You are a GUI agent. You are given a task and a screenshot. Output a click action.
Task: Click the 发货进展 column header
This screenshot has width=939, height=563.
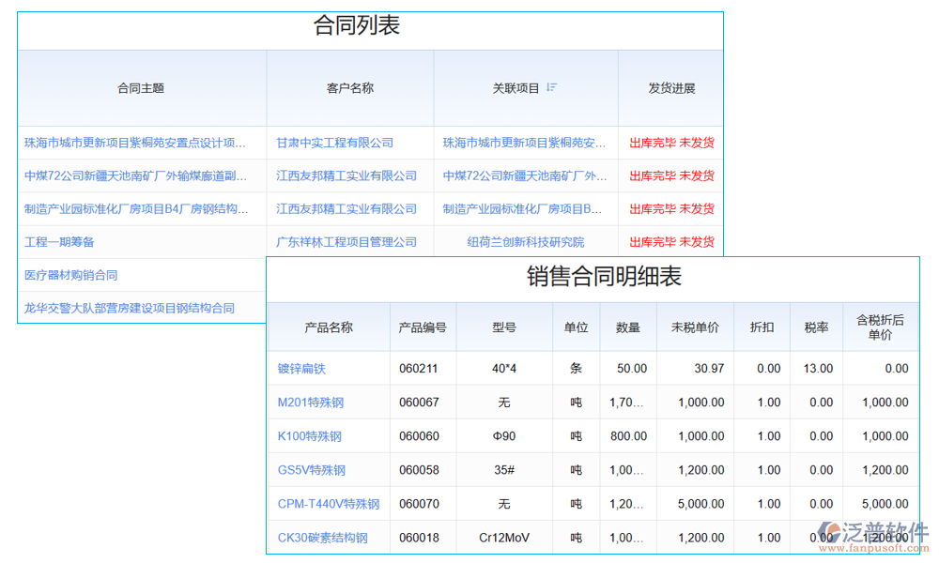coord(670,87)
